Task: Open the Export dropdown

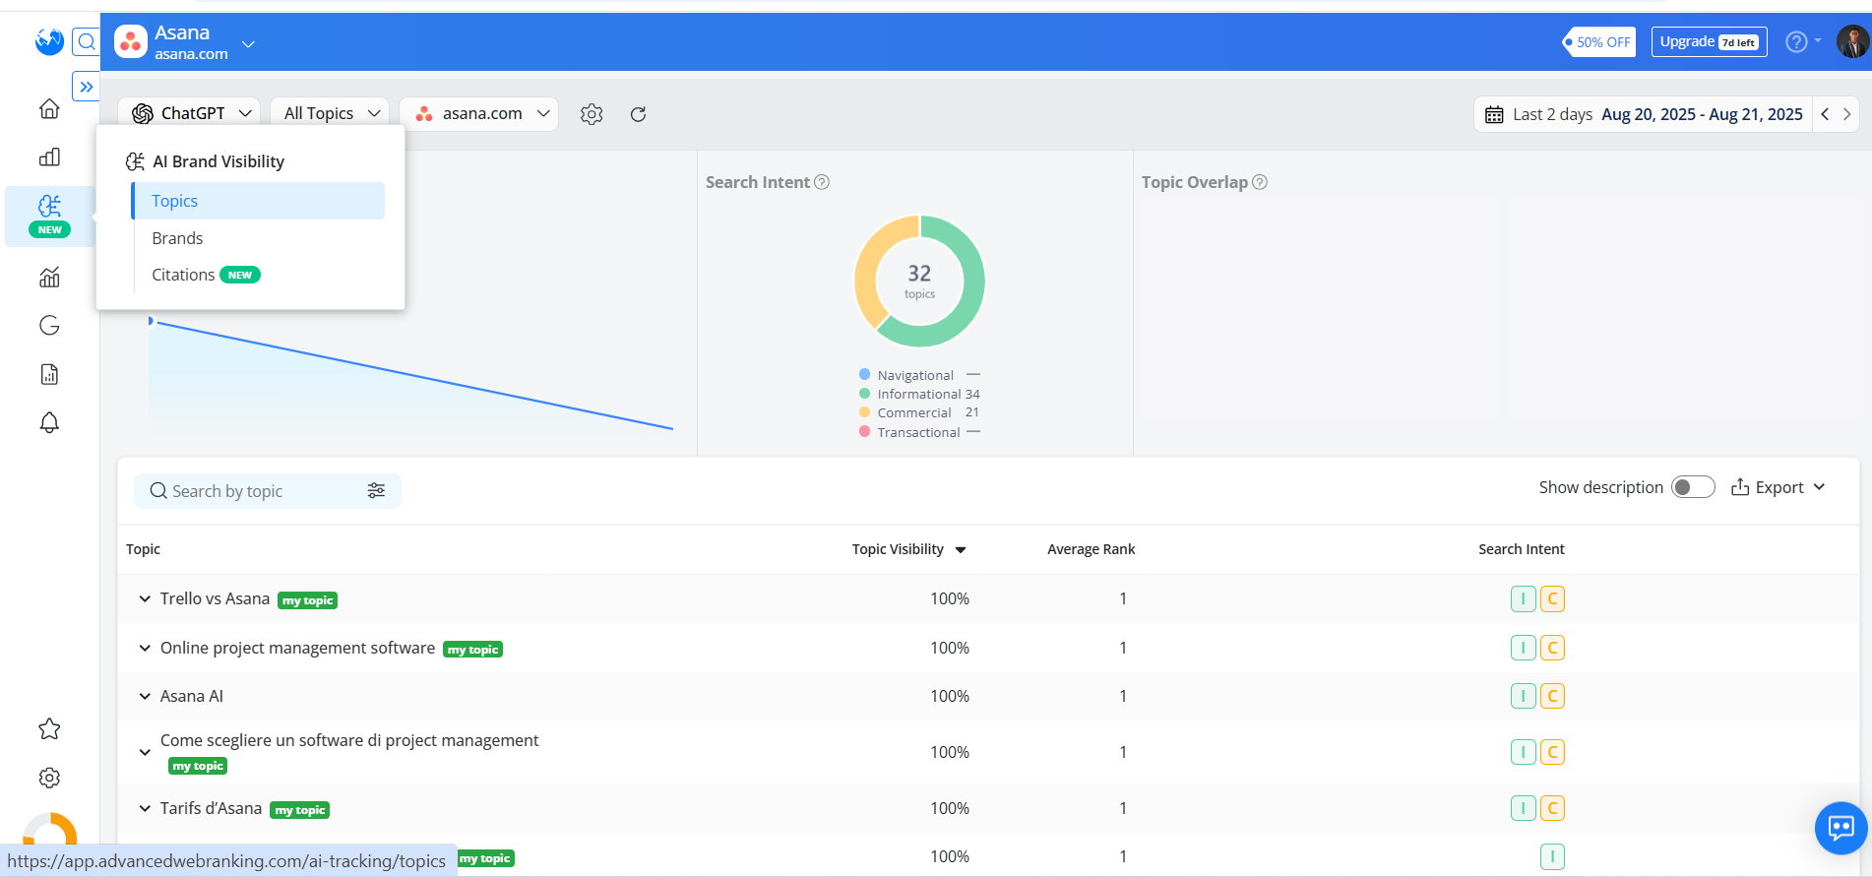Action: click(x=1778, y=487)
